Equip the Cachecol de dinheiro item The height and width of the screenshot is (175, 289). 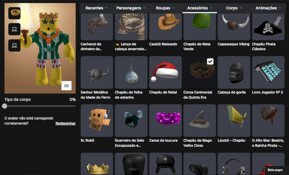(x=97, y=26)
